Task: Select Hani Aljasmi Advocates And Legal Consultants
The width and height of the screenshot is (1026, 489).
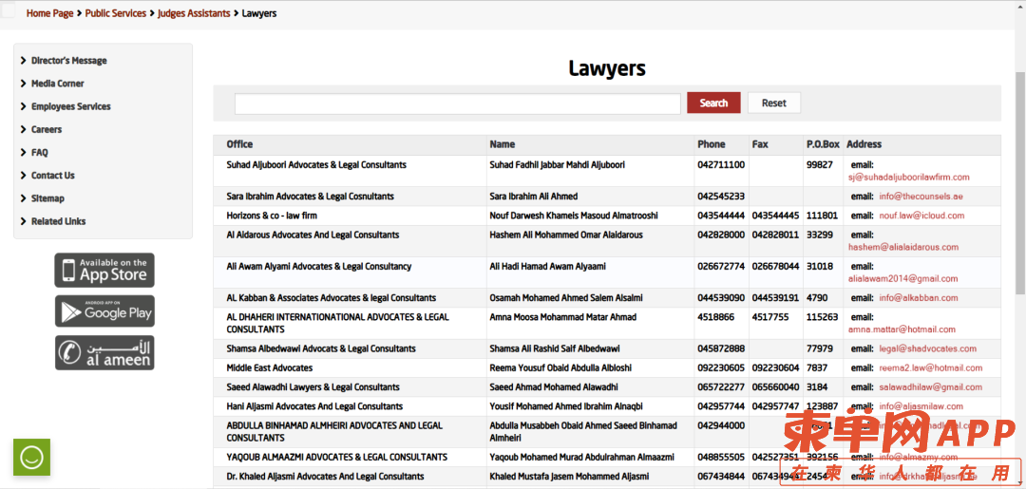Action: point(314,406)
